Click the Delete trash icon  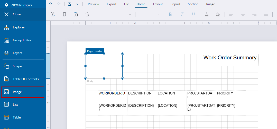pyautogui.click(x=87, y=14)
